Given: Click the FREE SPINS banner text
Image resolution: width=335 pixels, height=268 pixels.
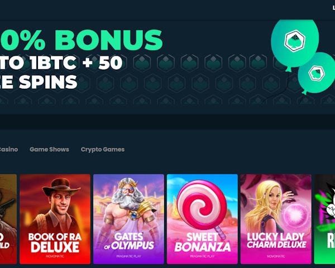Looking at the screenshot, I should [x=39, y=82].
